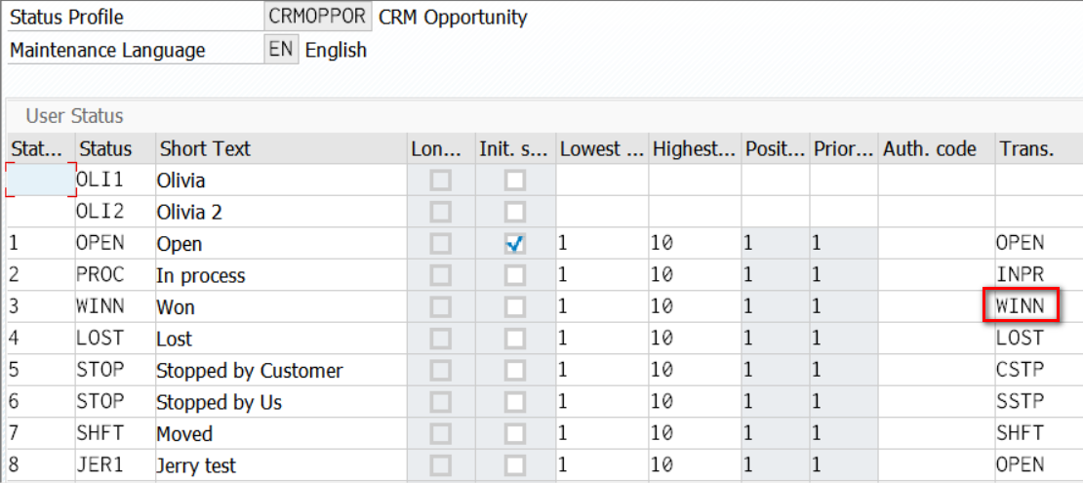This screenshot has width=1083, height=483.
Task: Click short text Jerry test
Action: coord(197,465)
